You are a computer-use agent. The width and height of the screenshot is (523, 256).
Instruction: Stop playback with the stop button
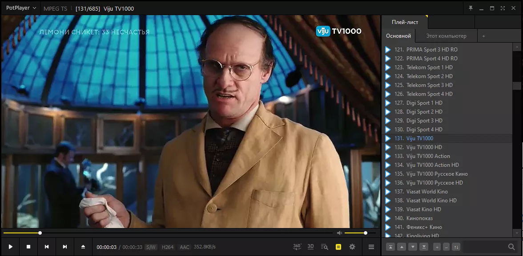click(28, 247)
